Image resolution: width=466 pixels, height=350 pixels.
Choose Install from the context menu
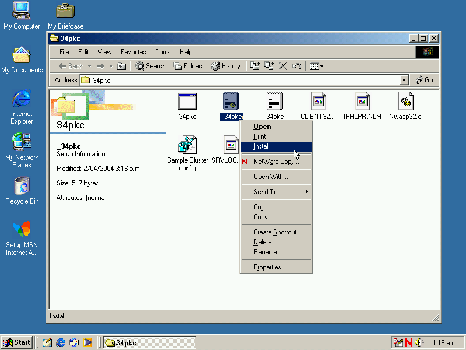pyautogui.click(x=276, y=146)
